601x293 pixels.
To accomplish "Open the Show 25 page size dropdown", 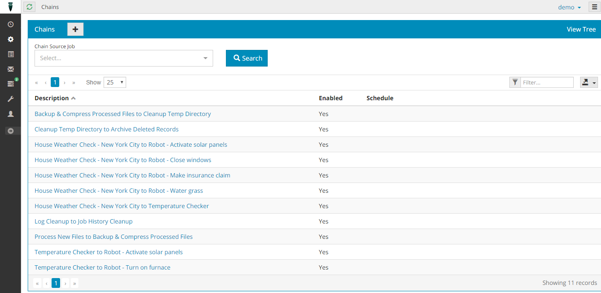I will point(115,82).
